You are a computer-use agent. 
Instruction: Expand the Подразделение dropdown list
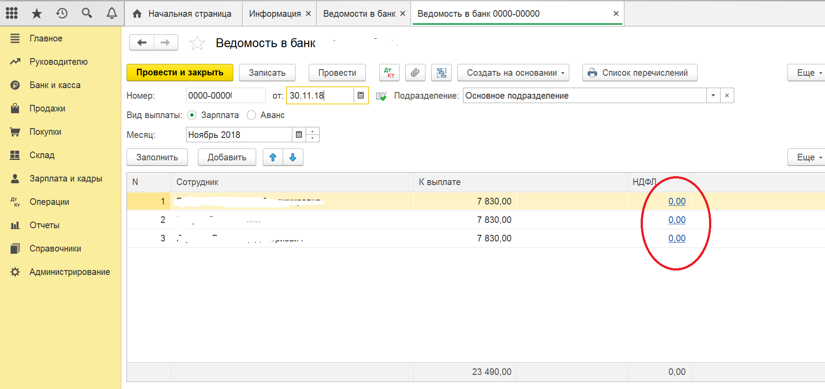pos(713,96)
